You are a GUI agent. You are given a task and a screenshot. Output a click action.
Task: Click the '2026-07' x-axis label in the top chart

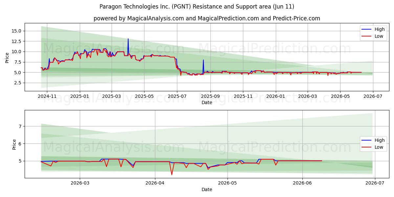pyautogui.click(x=373, y=96)
